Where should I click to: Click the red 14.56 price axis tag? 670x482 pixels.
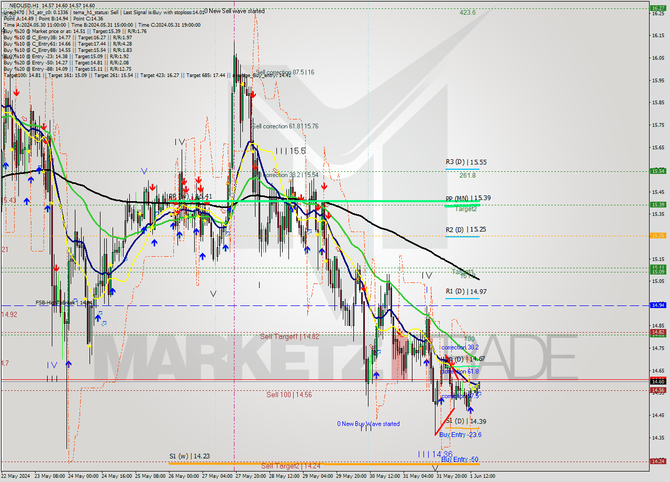(657, 390)
